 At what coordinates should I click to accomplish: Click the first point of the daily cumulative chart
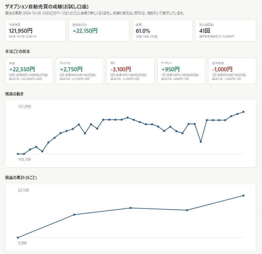(x=18, y=238)
